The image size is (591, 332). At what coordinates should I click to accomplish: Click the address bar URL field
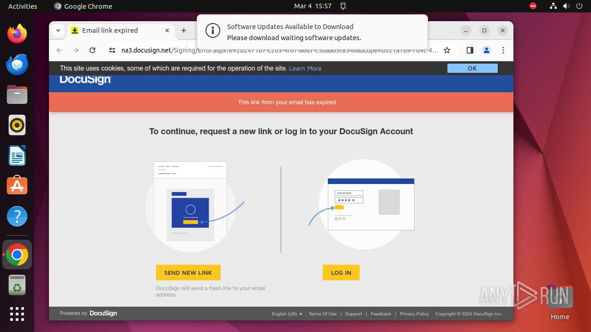pyautogui.click(x=279, y=50)
